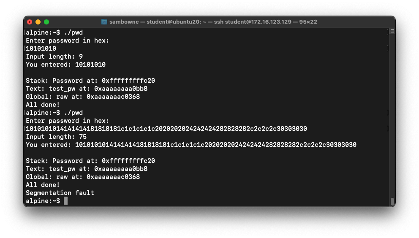Zoom the window with the green button
Image resolution: width=419 pixels, height=238 pixels.
[46, 22]
